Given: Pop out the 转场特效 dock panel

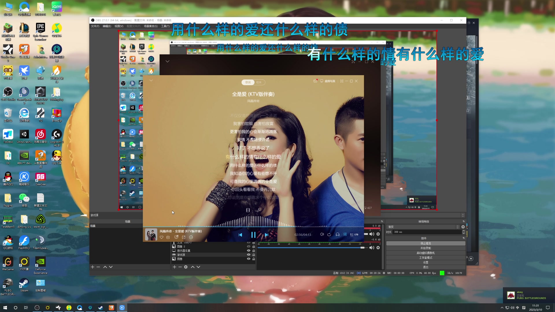Looking at the screenshot, I should 464,222.
